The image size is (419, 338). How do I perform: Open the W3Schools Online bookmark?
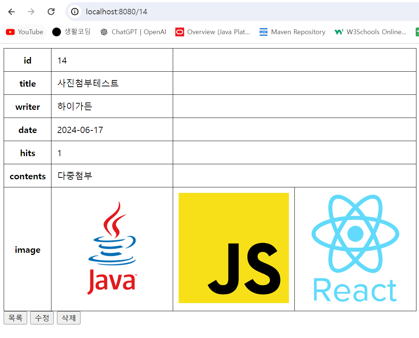(370, 32)
